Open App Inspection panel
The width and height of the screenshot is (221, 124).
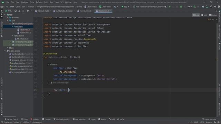[x=79, y=119]
